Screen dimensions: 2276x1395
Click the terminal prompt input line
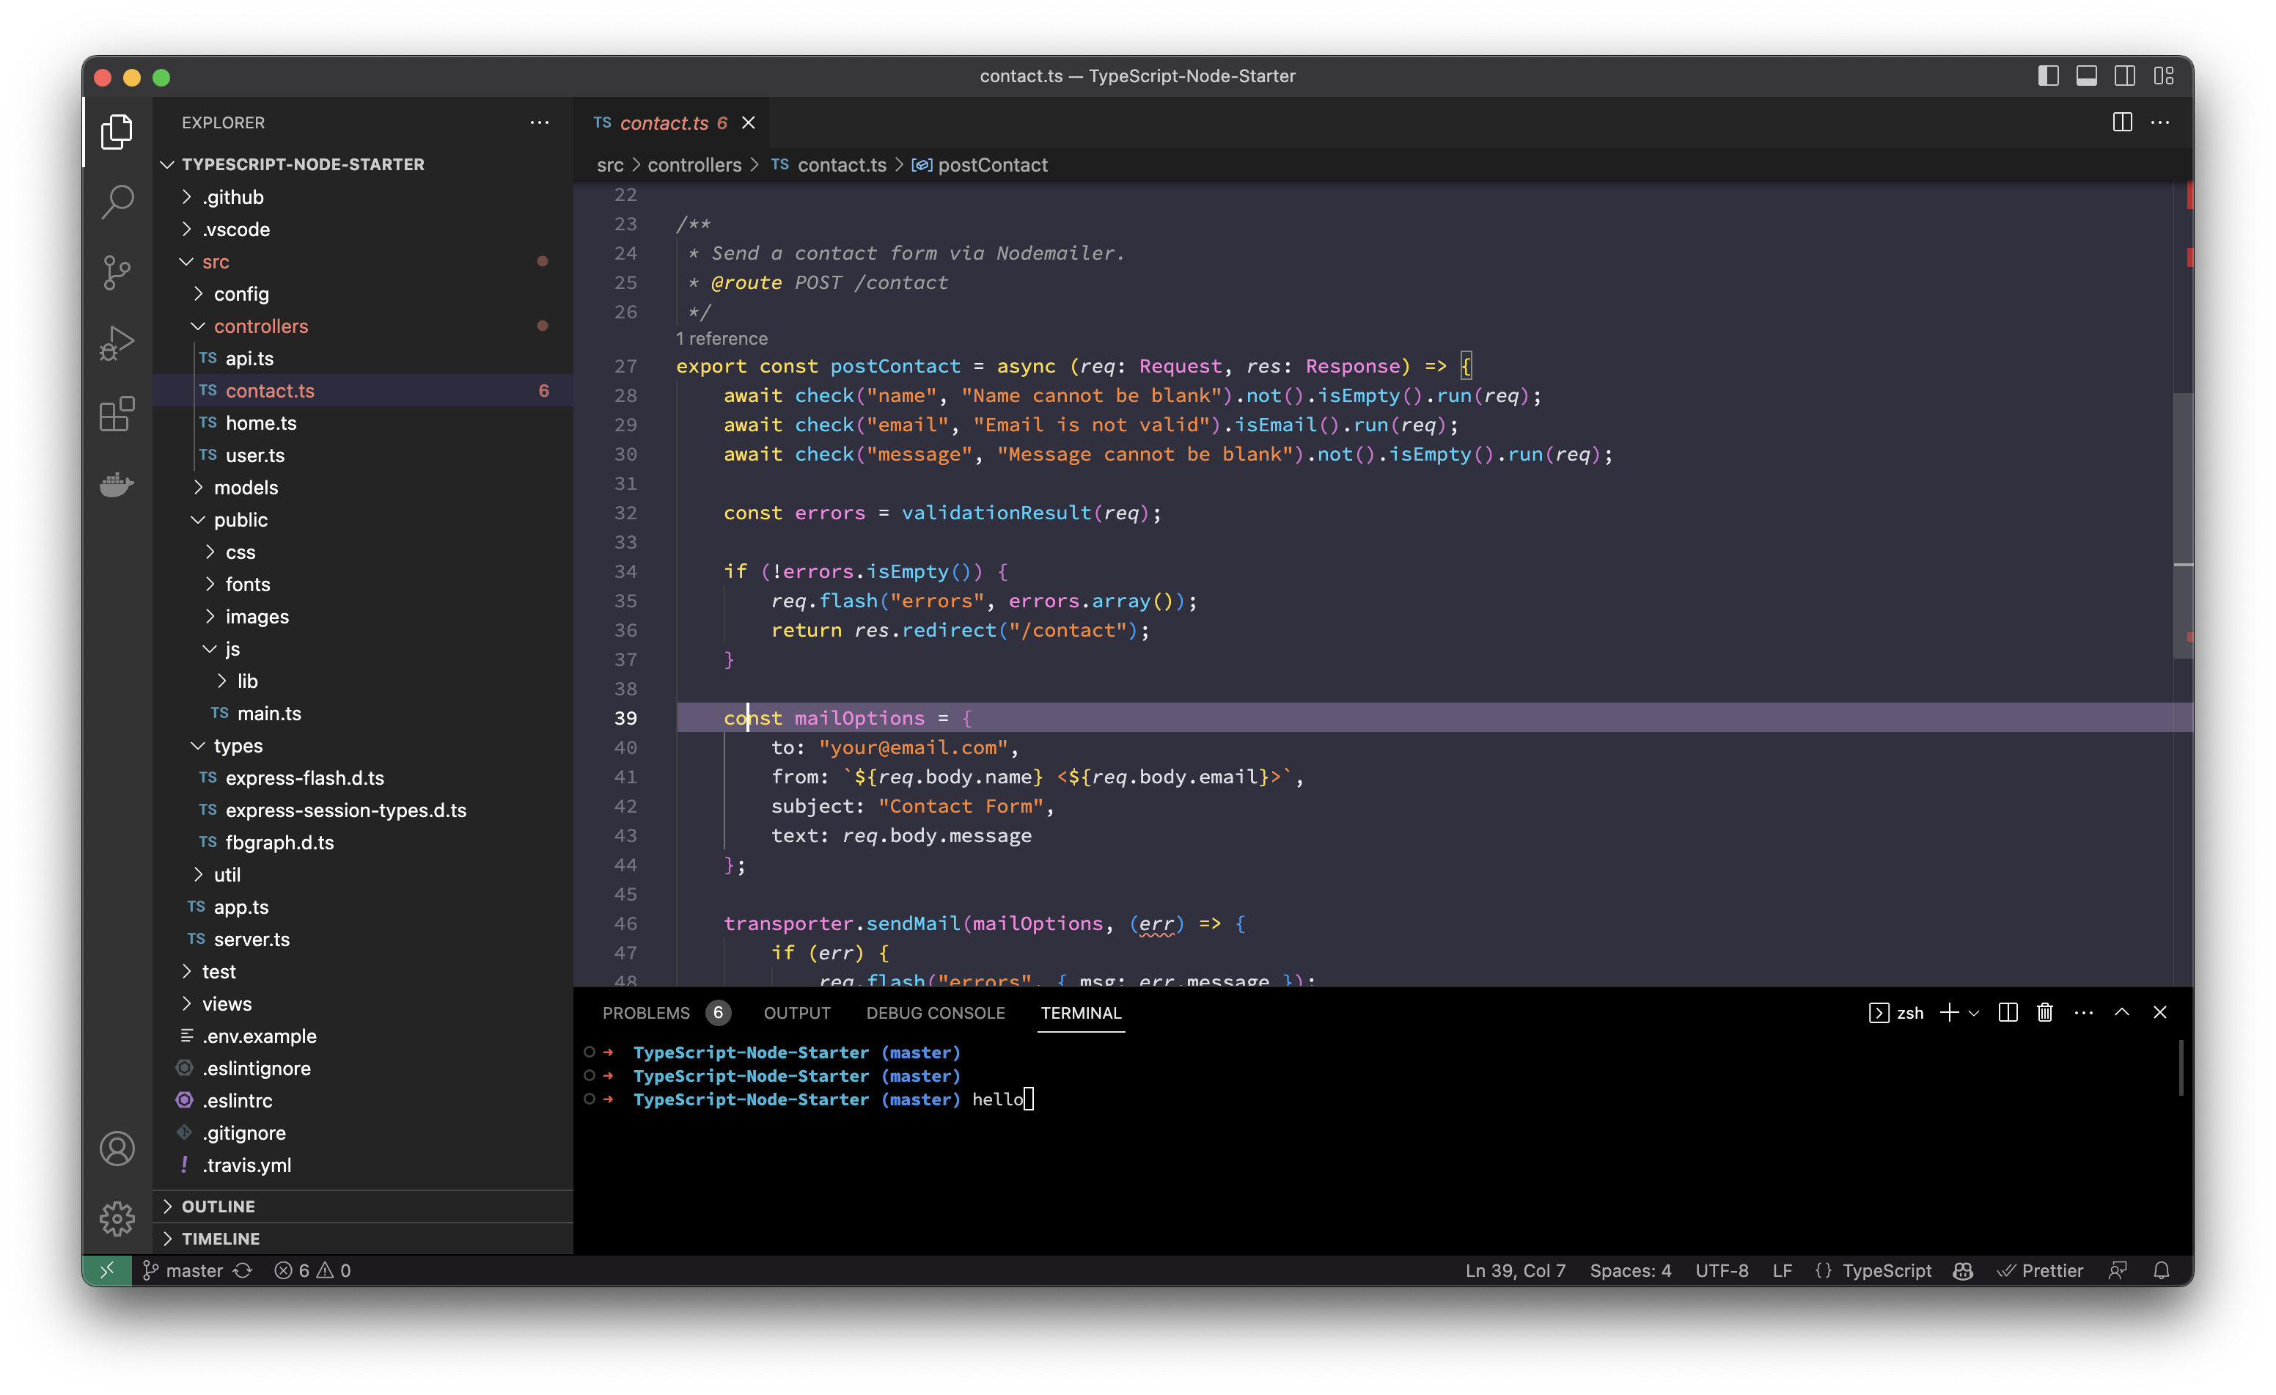coord(1002,1099)
